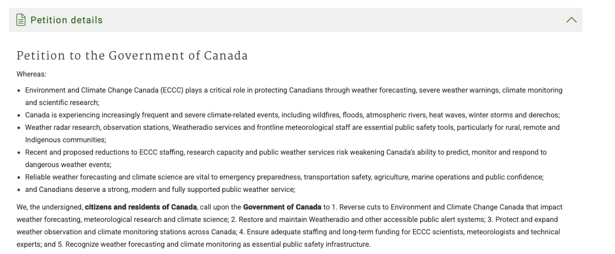Image resolution: width=615 pixels, height=254 pixels.
Task: Click 'Indigenous communities;' text line
Action: (66, 140)
